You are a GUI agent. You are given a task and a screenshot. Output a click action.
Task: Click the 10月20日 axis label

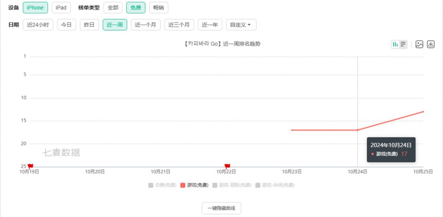(x=95, y=171)
